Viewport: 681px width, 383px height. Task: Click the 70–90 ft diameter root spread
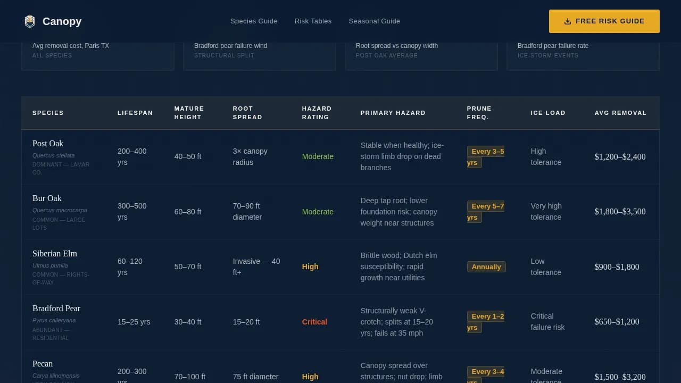click(247, 212)
